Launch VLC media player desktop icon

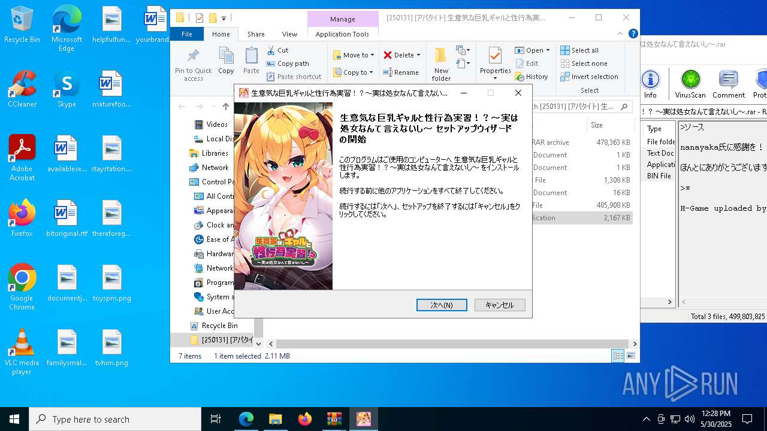[x=22, y=352]
